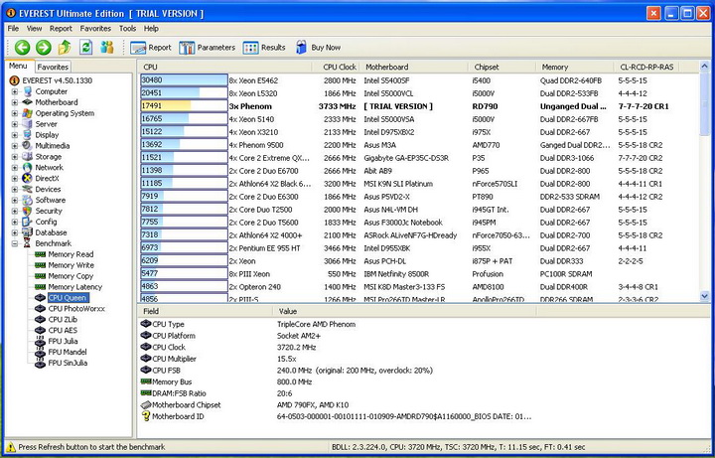Expand the Storage tree node
Screen dimensions: 715x458
point(15,156)
